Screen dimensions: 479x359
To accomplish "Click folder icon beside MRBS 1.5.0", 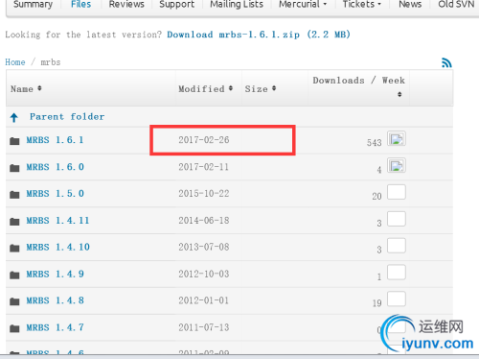I will tap(14, 194).
